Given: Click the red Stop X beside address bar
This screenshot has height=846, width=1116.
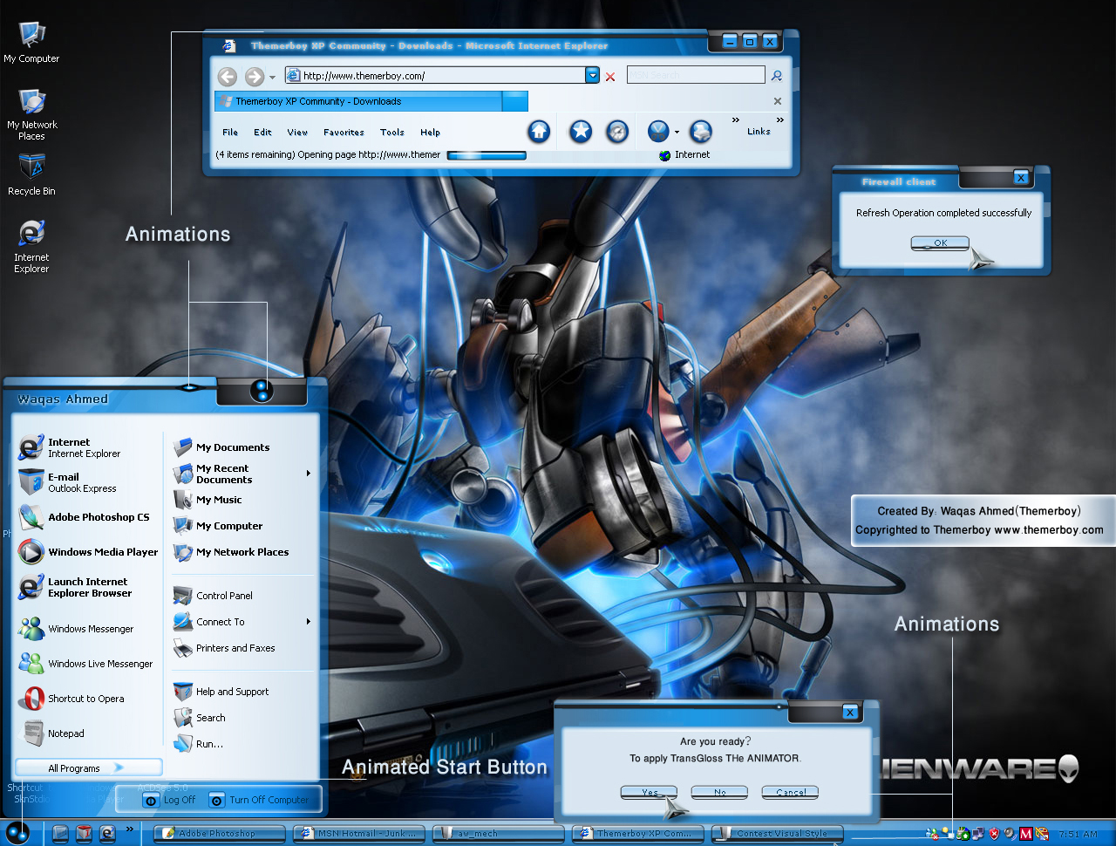Looking at the screenshot, I should click(610, 77).
